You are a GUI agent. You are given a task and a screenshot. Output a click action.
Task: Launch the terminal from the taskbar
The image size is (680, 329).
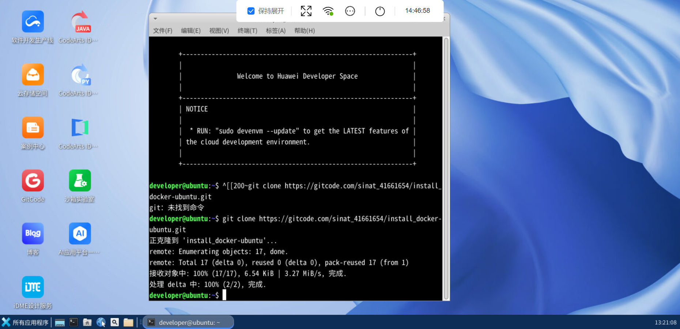[73, 322]
